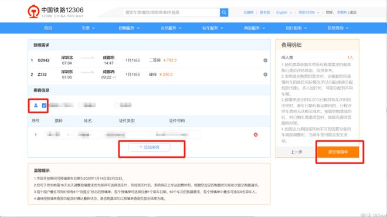Click the 敬老版 senior version link

click(264, 12)
